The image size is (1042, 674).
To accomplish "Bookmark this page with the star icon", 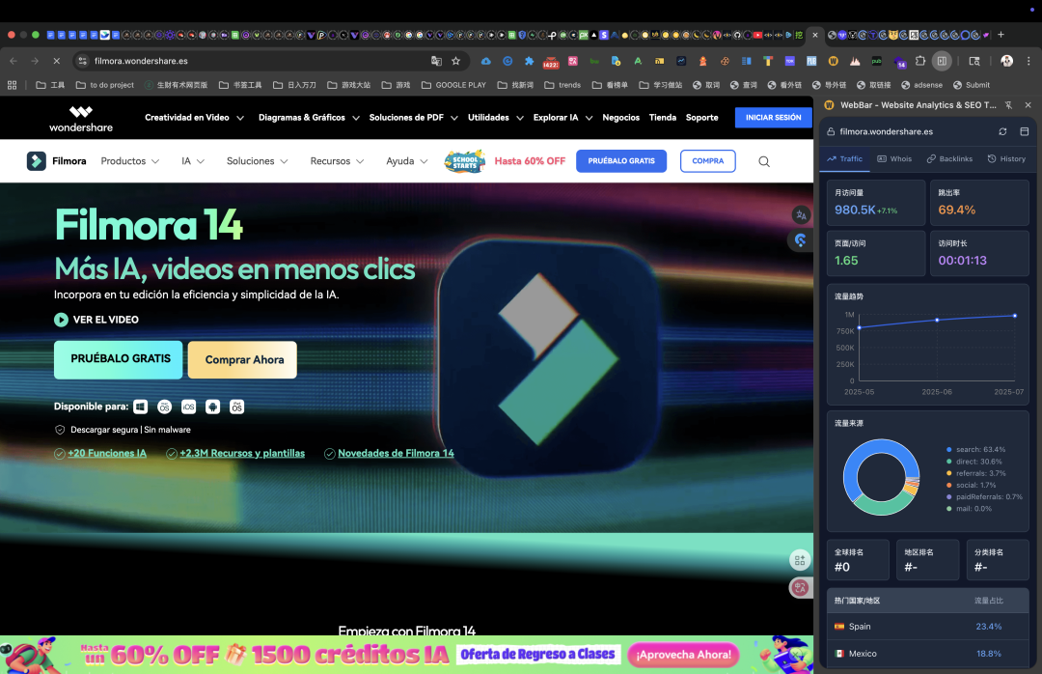I will pyautogui.click(x=455, y=61).
